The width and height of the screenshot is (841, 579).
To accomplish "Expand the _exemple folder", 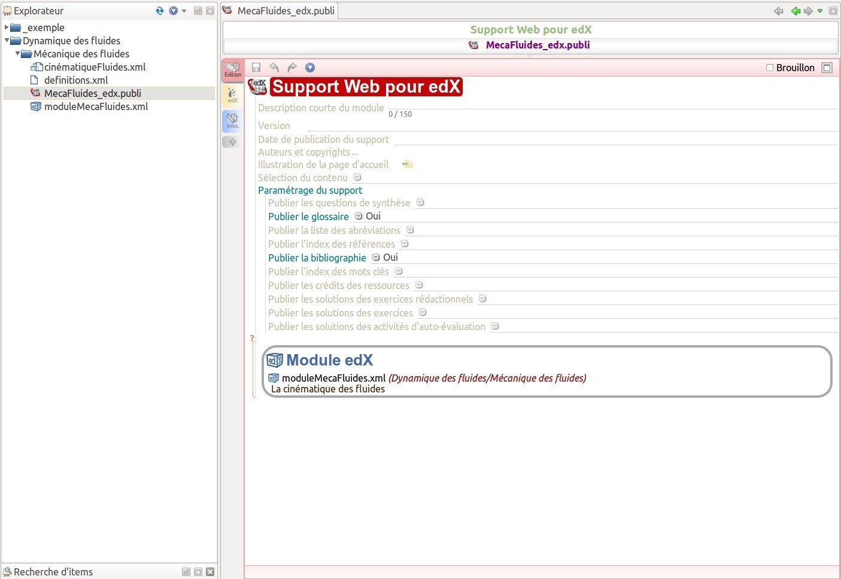I will point(7,28).
